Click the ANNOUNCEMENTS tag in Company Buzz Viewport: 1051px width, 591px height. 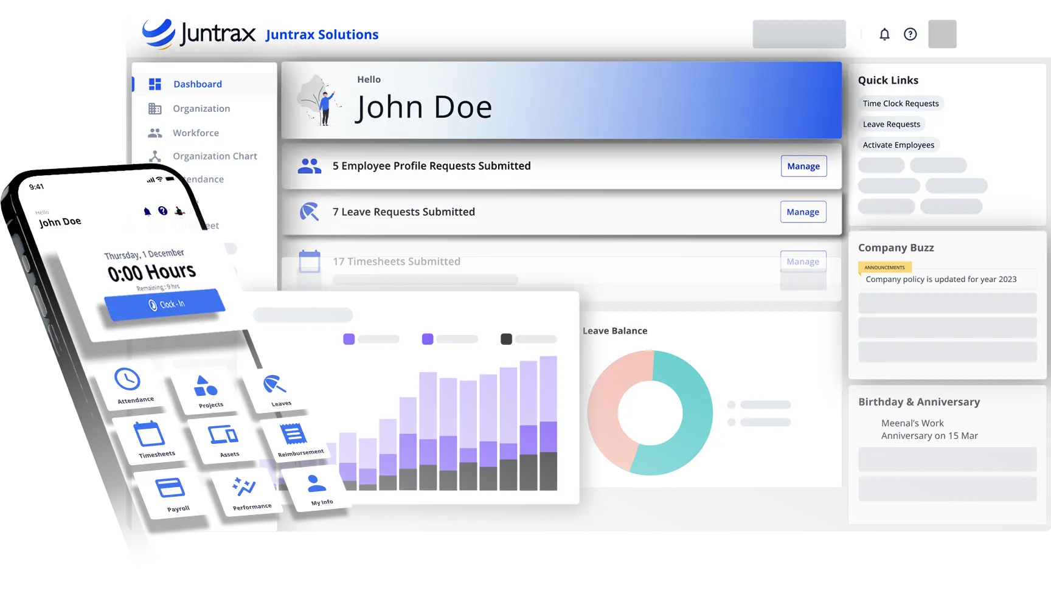click(884, 268)
